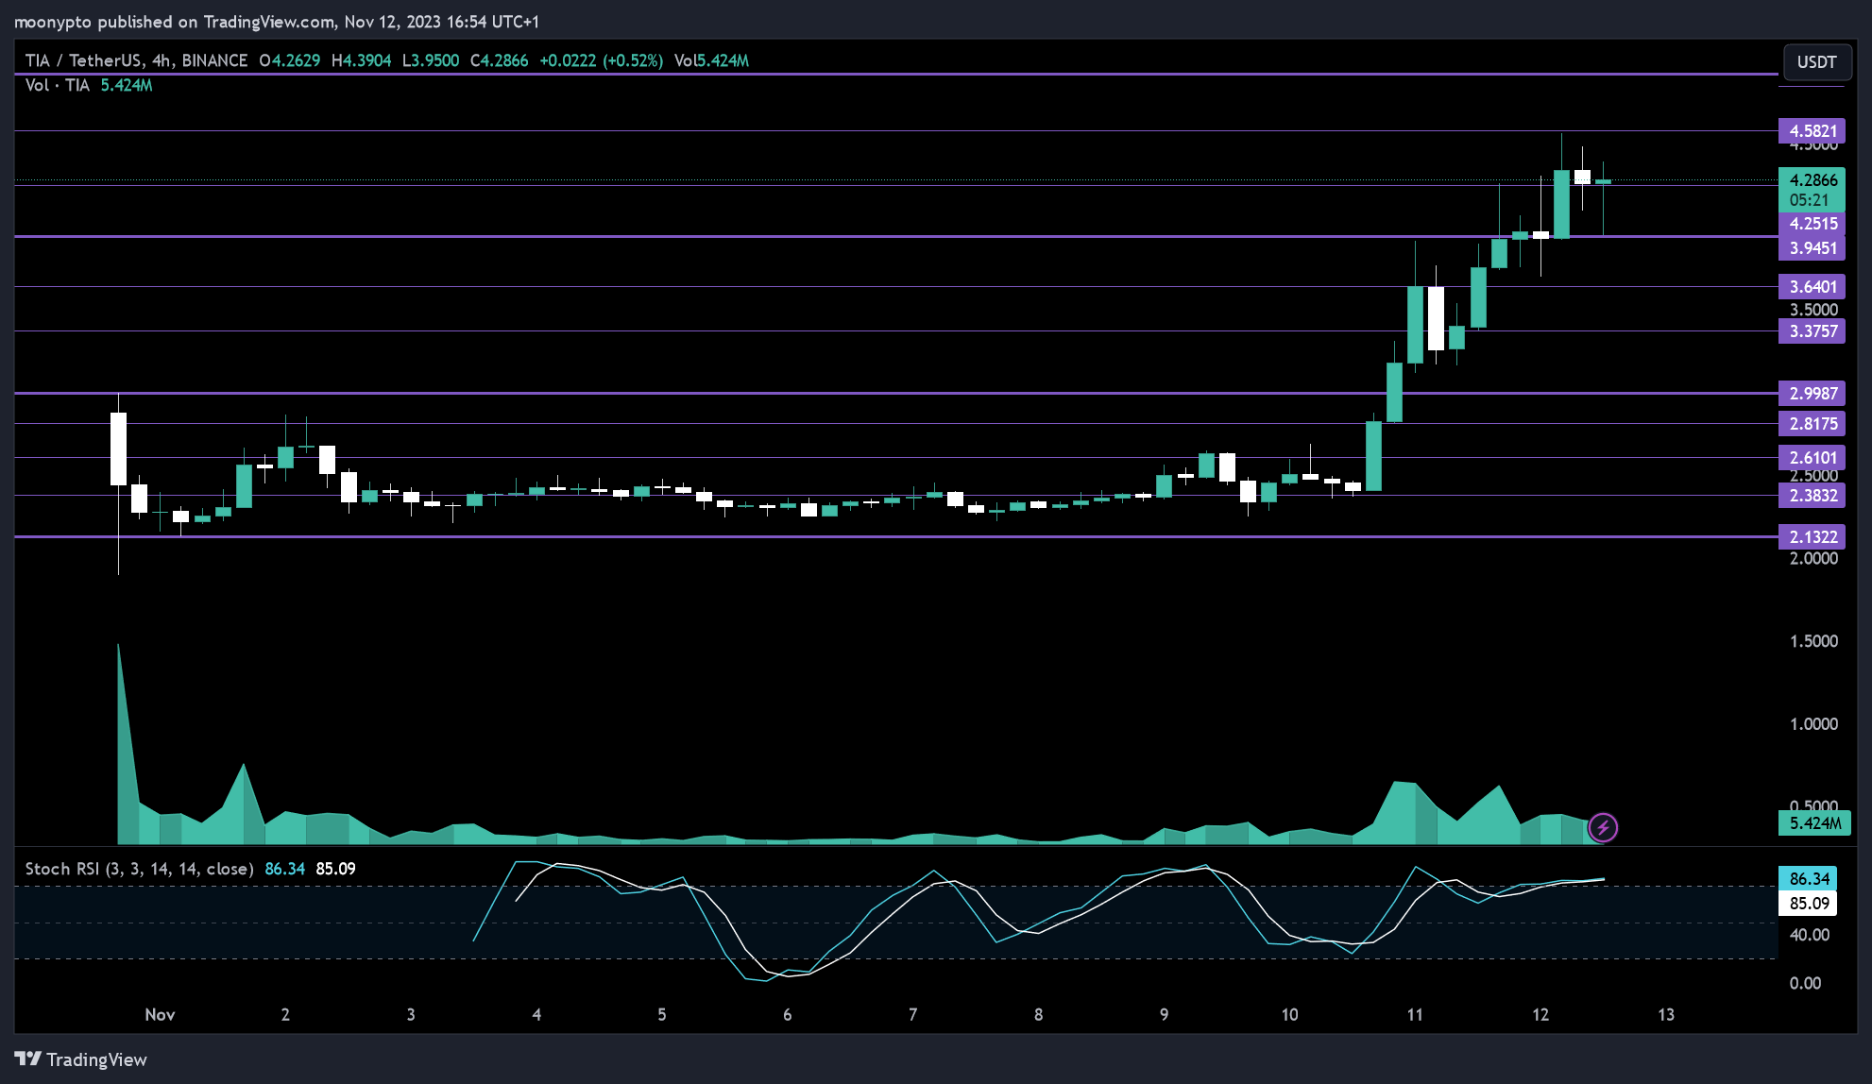Click the date 10 on time axis
Image resolution: width=1872 pixels, height=1084 pixels.
point(1289,1015)
